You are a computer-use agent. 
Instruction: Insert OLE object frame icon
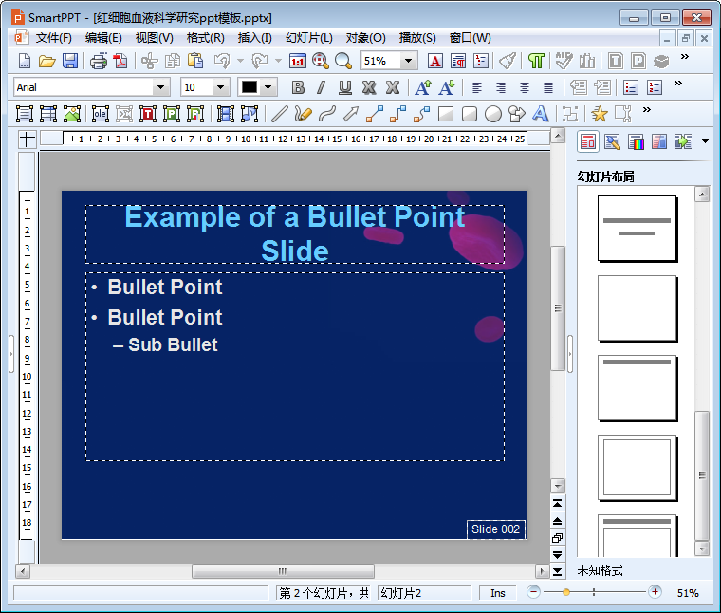(101, 114)
